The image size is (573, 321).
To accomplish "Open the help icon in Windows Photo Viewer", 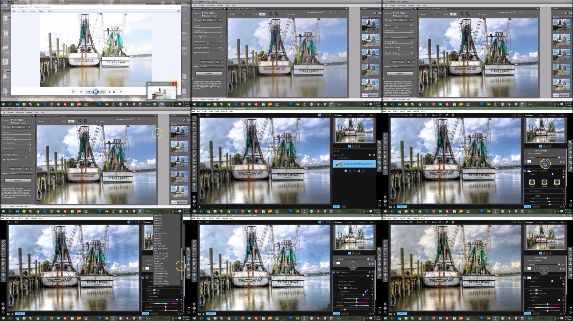I will (178, 11).
